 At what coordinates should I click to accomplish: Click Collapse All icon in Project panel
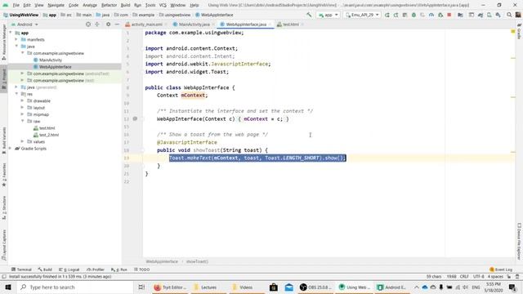click(x=97, y=24)
